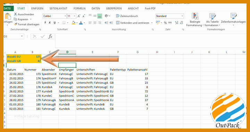
Task: Click the text orientation icon
Action: pos(107,16)
